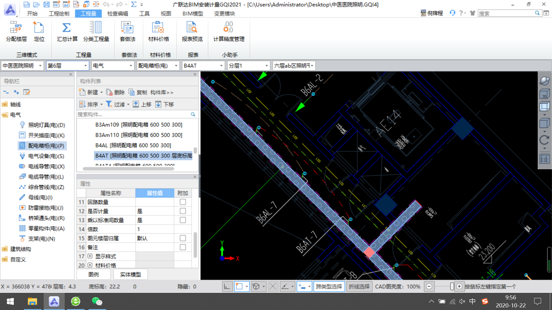Click 复制 copy component icon
552x310 pixels.
click(137, 92)
